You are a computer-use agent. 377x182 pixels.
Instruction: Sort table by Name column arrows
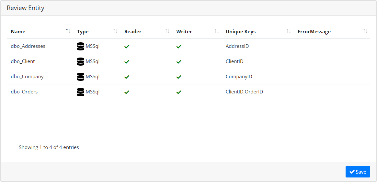pos(68,31)
